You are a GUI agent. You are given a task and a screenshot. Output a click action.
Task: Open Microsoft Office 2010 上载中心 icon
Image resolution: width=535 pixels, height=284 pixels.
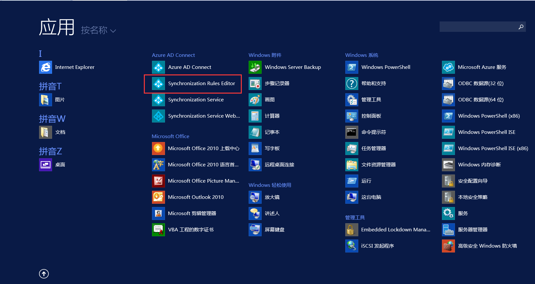point(158,148)
